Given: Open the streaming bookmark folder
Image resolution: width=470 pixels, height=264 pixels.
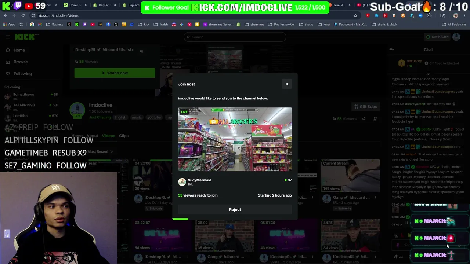Looking at the screenshot, I should pos(254,25).
